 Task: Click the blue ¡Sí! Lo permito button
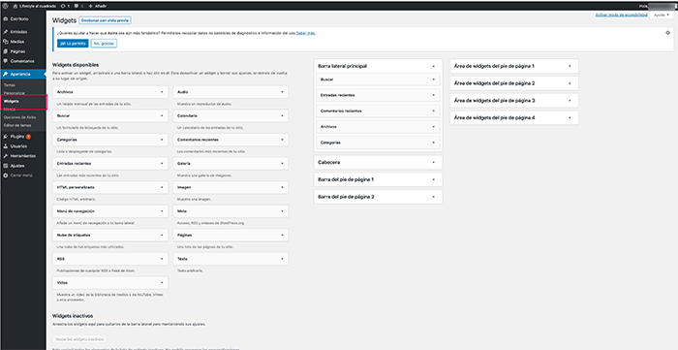pos(73,44)
